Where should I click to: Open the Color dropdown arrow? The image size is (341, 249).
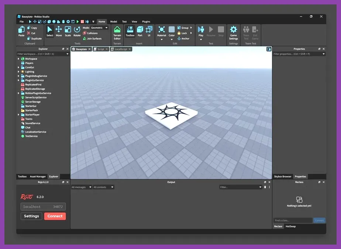point(172,39)
